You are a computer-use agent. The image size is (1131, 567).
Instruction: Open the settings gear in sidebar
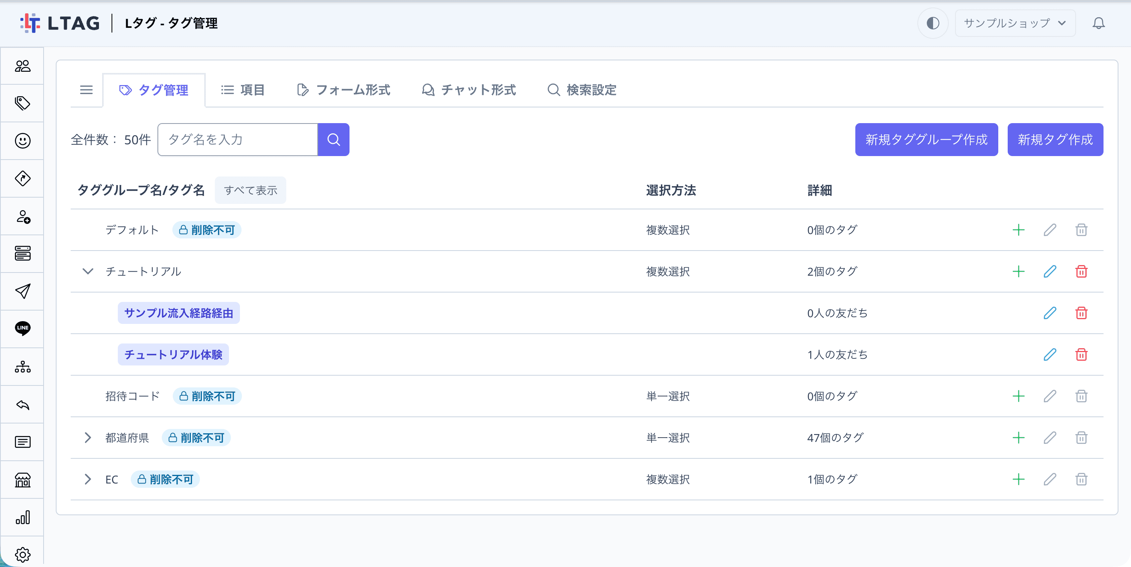tap(22, 555)
